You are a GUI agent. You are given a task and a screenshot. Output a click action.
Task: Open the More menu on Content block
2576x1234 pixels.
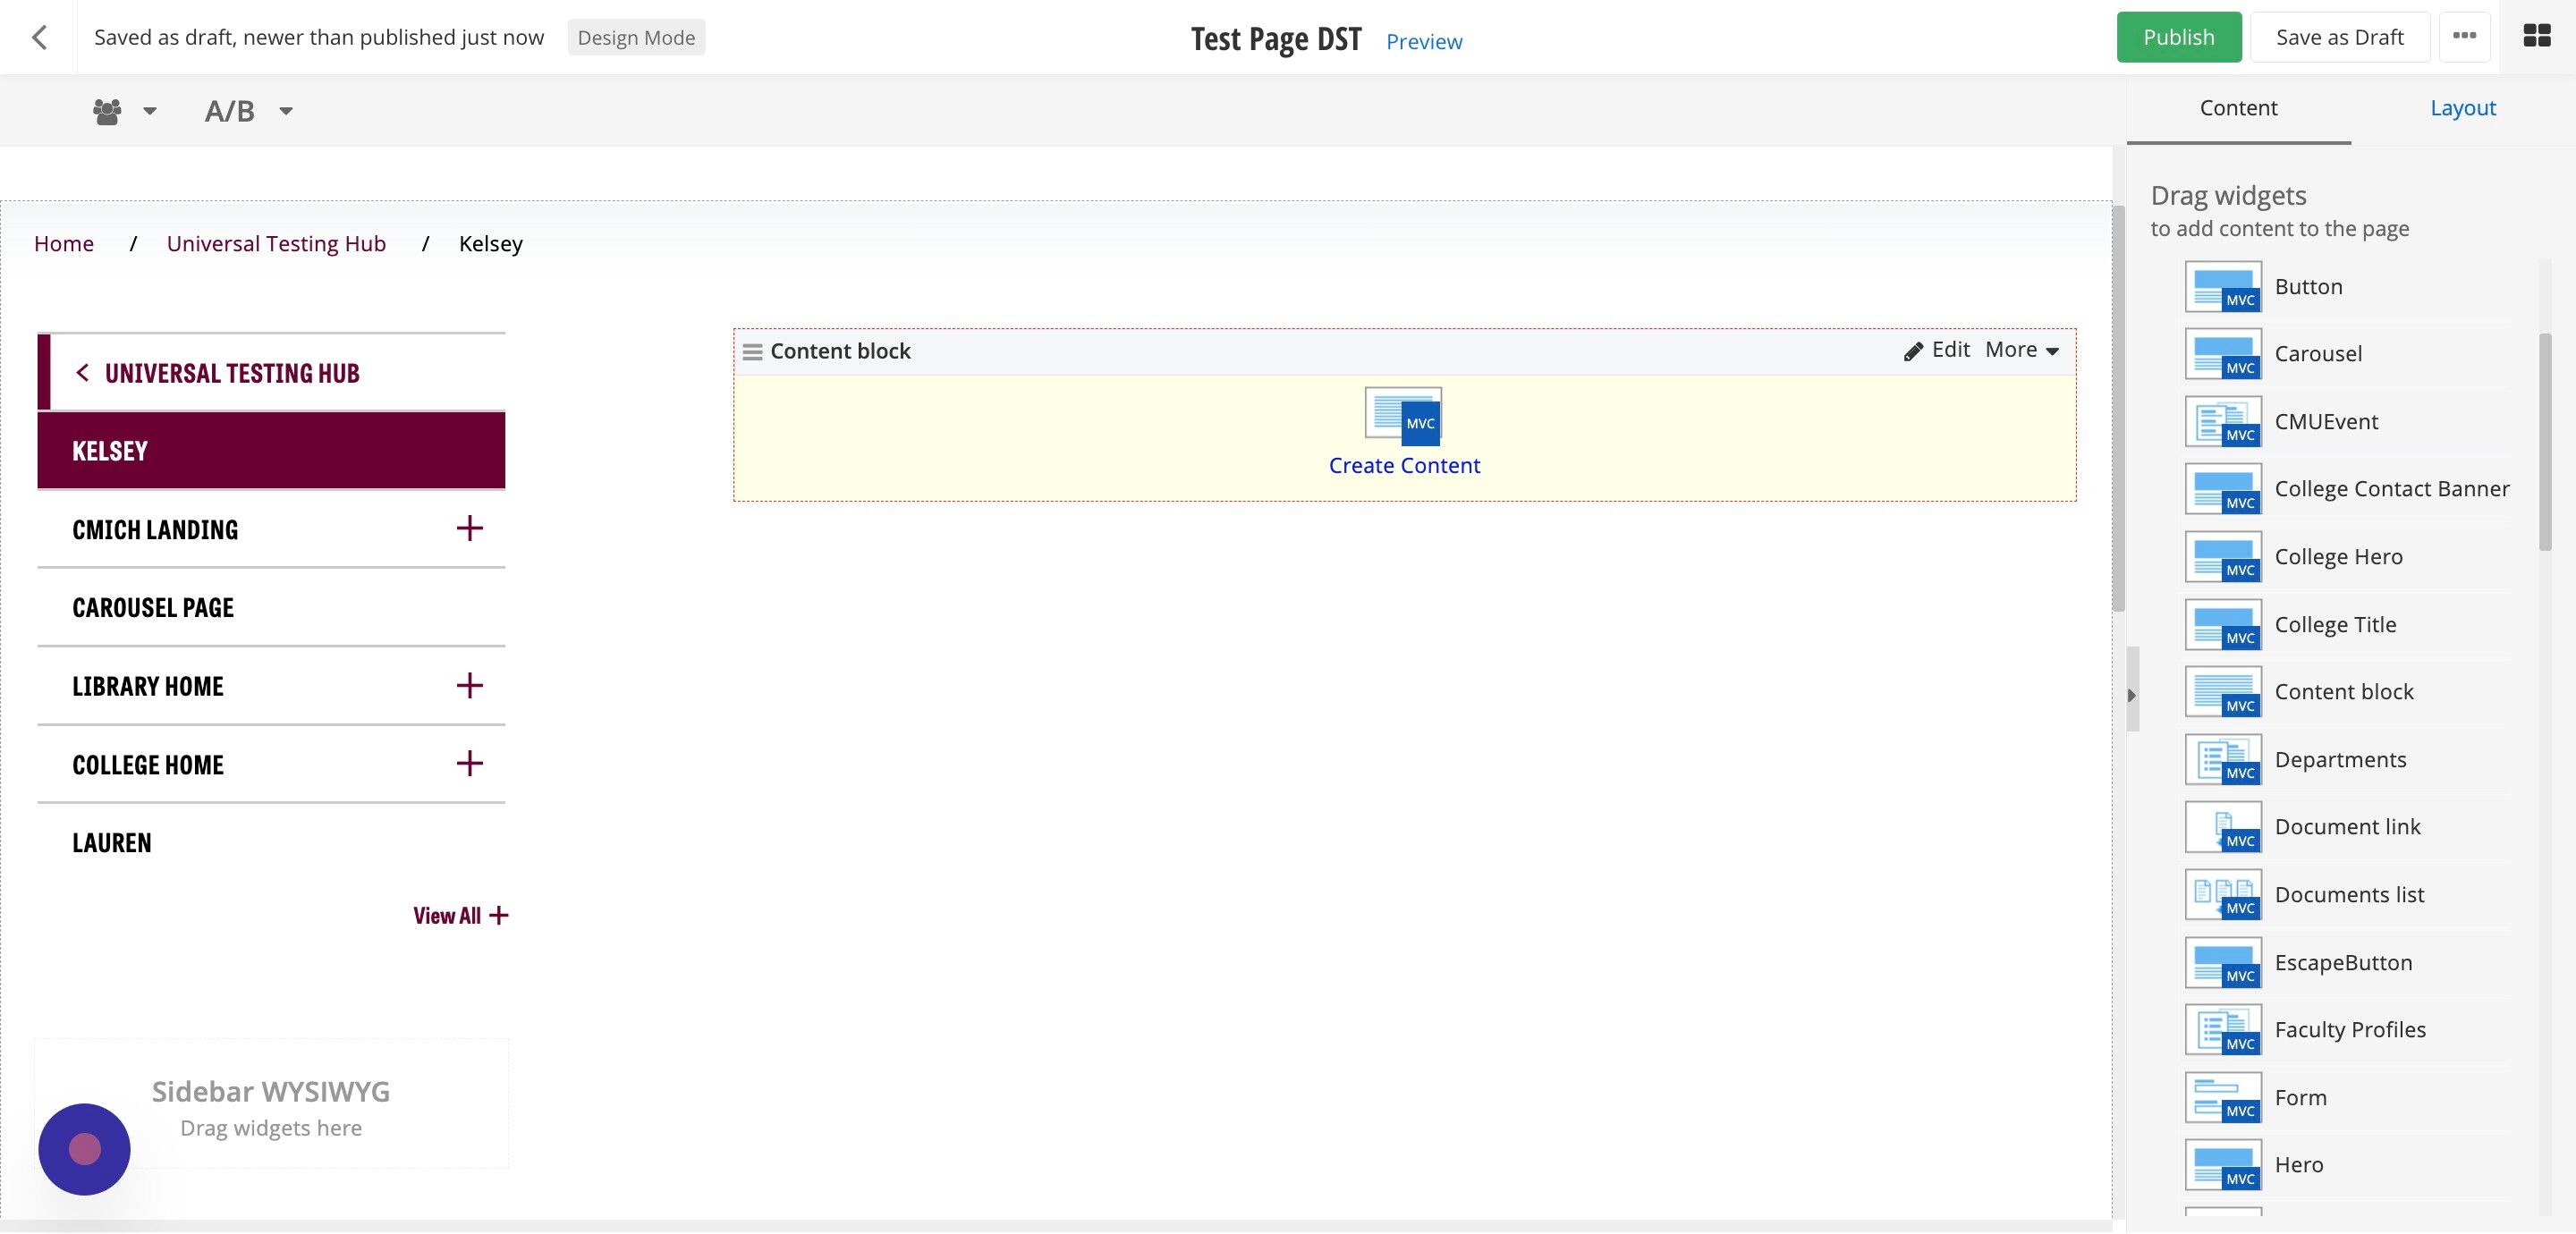click(x=2020, y=349)
